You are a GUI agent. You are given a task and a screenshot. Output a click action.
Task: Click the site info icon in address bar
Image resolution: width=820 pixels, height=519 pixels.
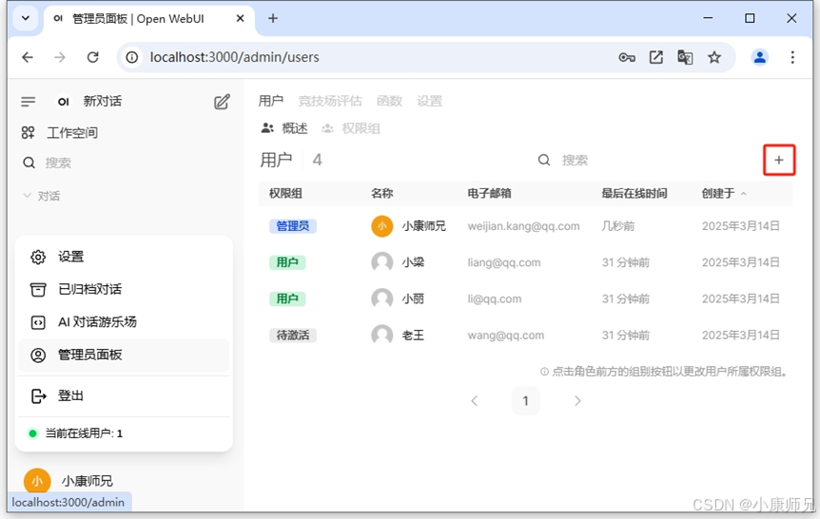pyautogui.click(x=132, y=57)
